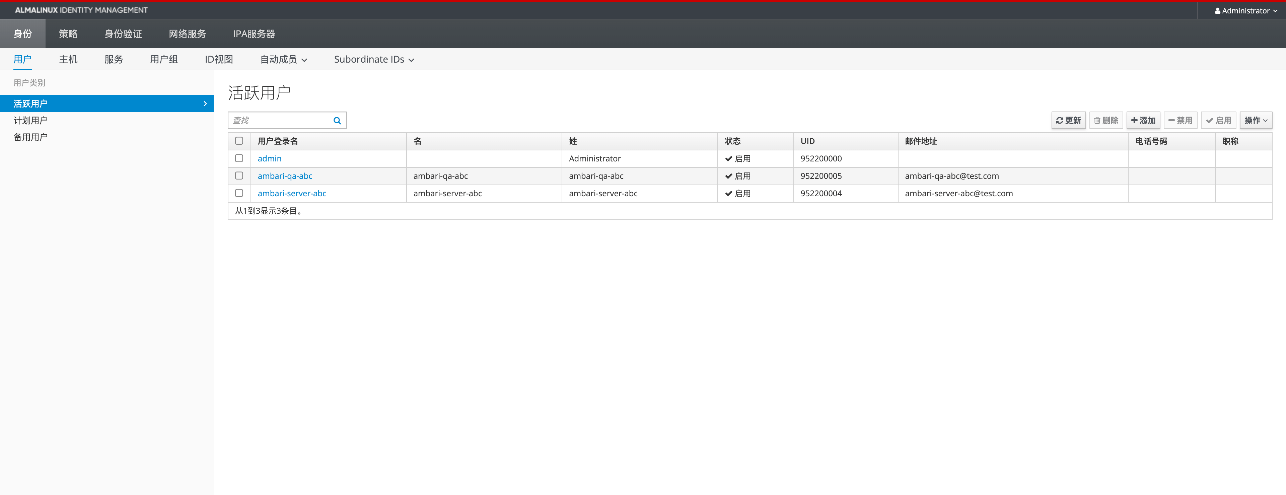The width and height of the screenshot is (1286, 495).
Task: Click the active users chevron arrow
Action: pyautogui.click(x=205, y=104)
